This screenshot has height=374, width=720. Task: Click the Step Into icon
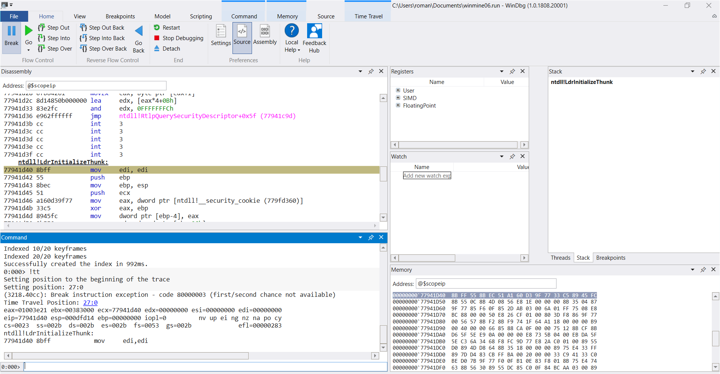pos(42,38)
